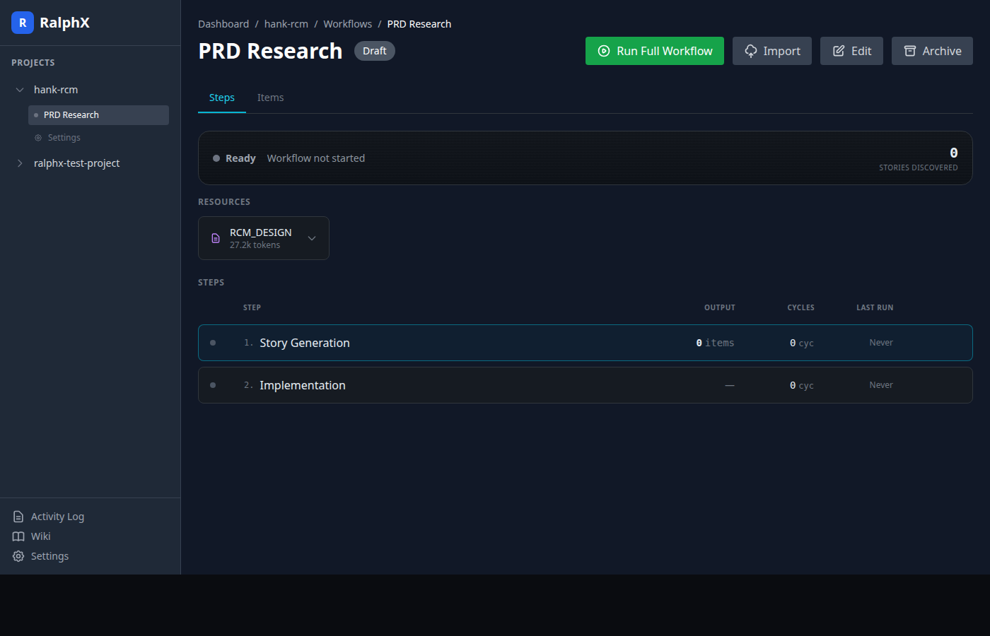990x636 pixels.
Task: Click the Ready status indicator dot
Action: [x=216, y=158]
